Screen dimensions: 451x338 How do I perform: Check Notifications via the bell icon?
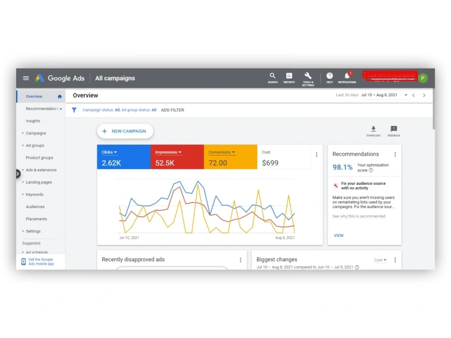346,78
